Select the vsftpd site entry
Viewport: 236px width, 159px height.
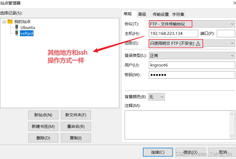(26, 33)
